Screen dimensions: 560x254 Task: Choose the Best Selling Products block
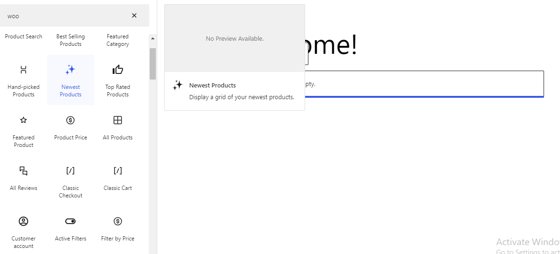click(x=70, y=40)
